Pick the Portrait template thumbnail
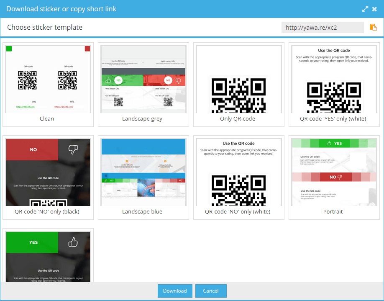 pos(334,172)
